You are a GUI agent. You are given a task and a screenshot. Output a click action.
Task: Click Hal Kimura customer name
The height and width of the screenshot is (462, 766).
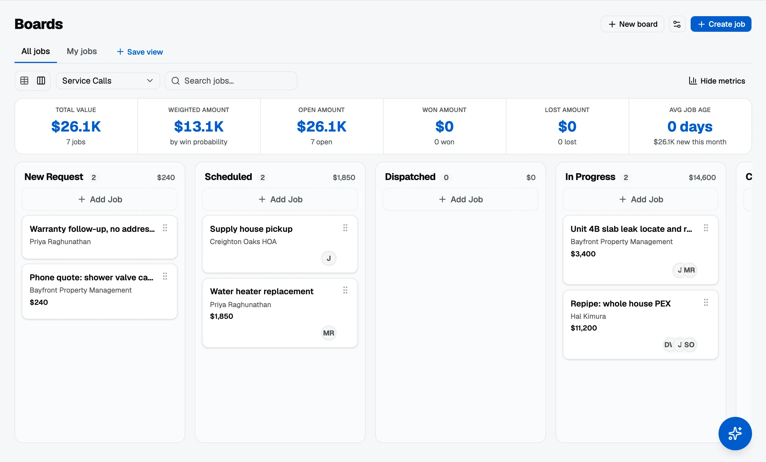pos(588,316)
